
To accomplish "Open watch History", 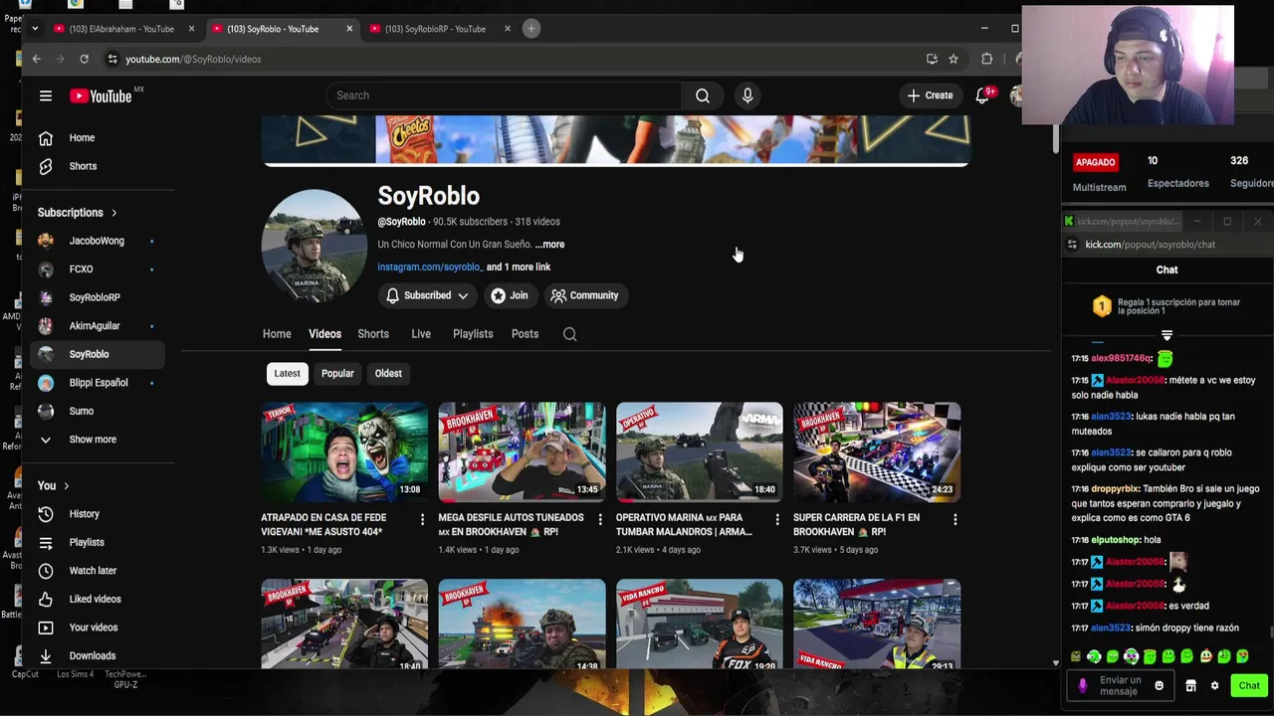I will 100,514.
